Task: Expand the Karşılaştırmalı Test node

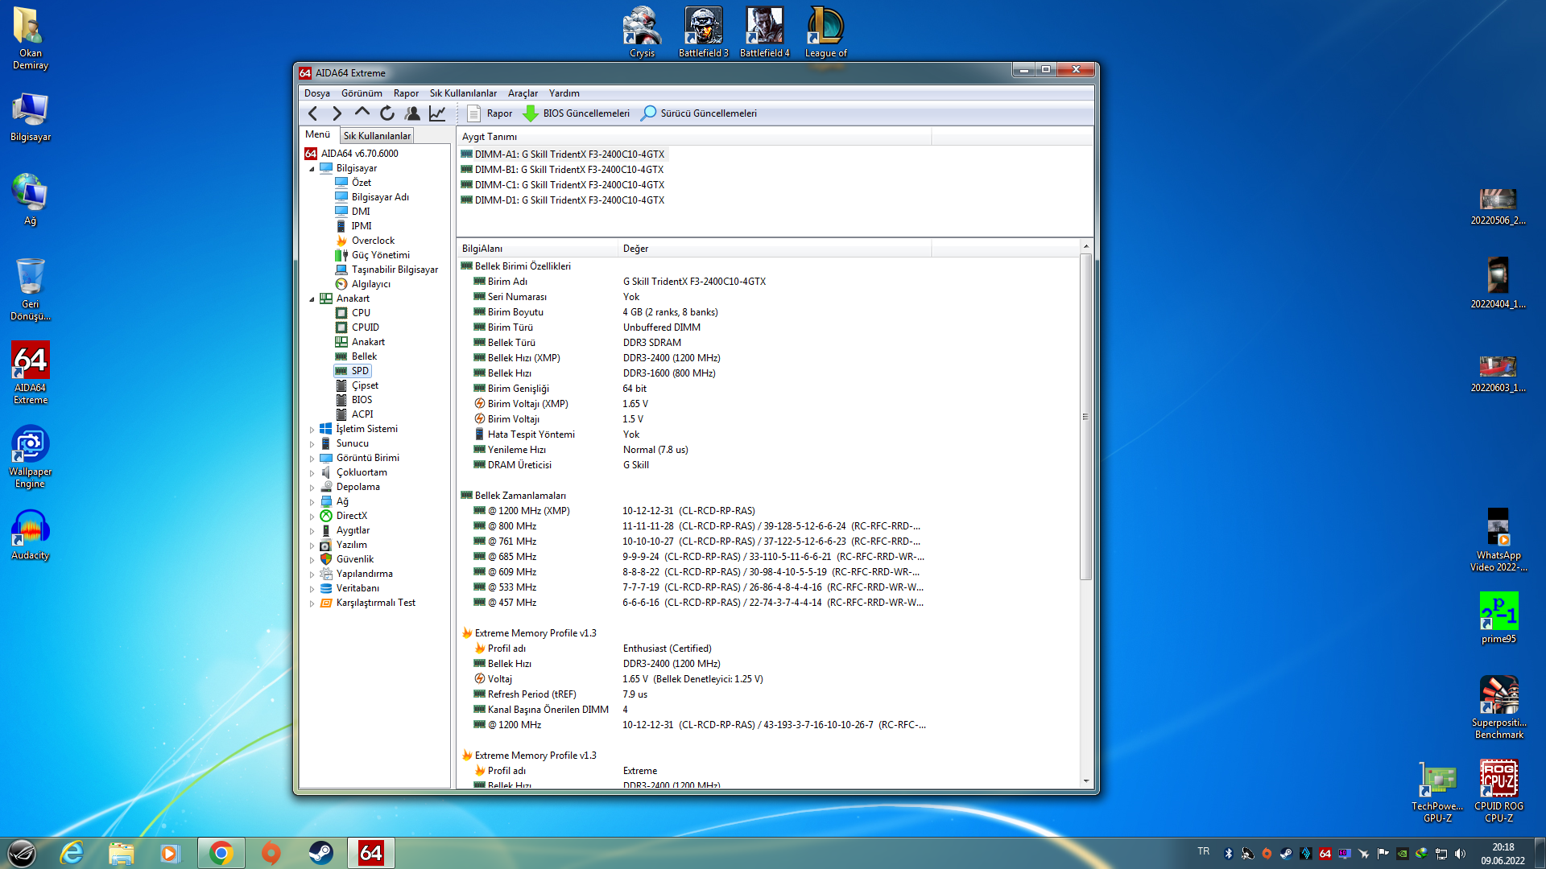Action: pos(312,603)
